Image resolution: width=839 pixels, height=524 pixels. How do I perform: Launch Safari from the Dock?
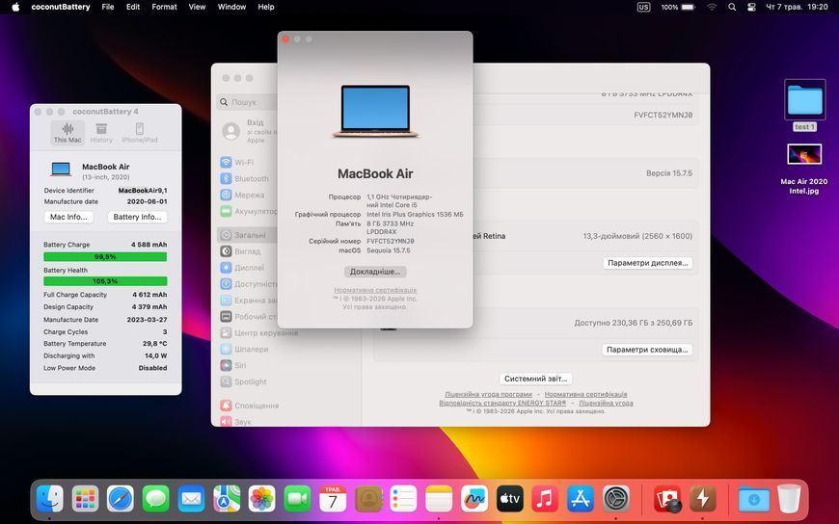[x=121, y=499]
